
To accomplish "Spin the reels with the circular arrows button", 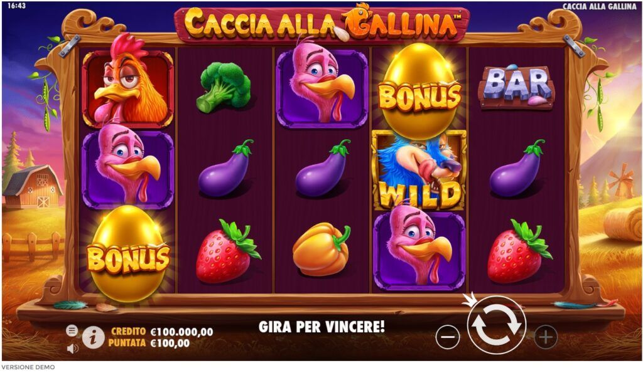I will coord(496,325).
